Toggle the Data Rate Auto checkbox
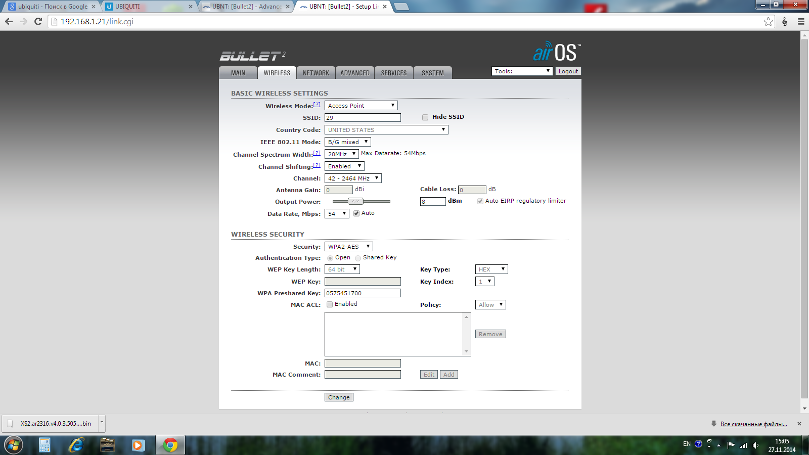Image resolution: width=809 pixels, height=455 pixels. point(356,213)
